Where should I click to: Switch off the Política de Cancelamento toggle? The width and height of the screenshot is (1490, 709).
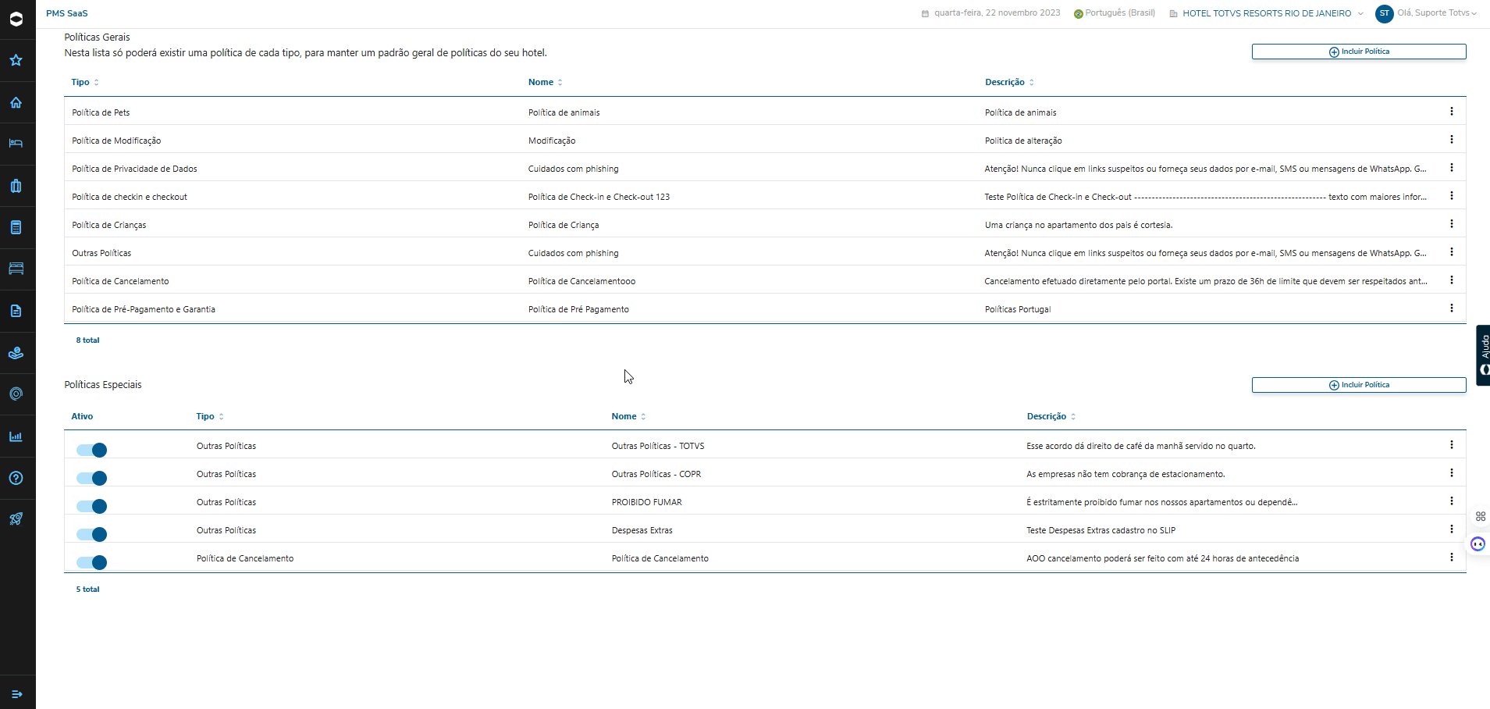coord(92,562)
